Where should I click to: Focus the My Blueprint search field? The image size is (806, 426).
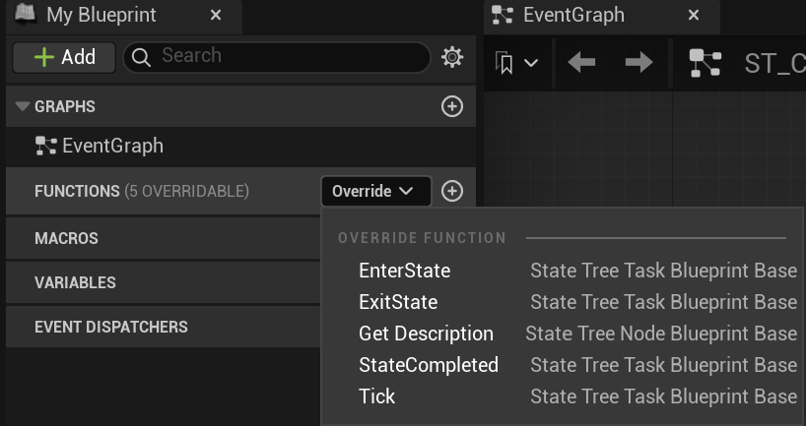[286, 56]
